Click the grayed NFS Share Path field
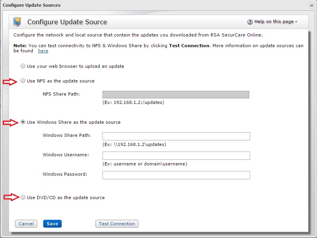This screenshot has height=238, width=317. click(x=175, y=94)
